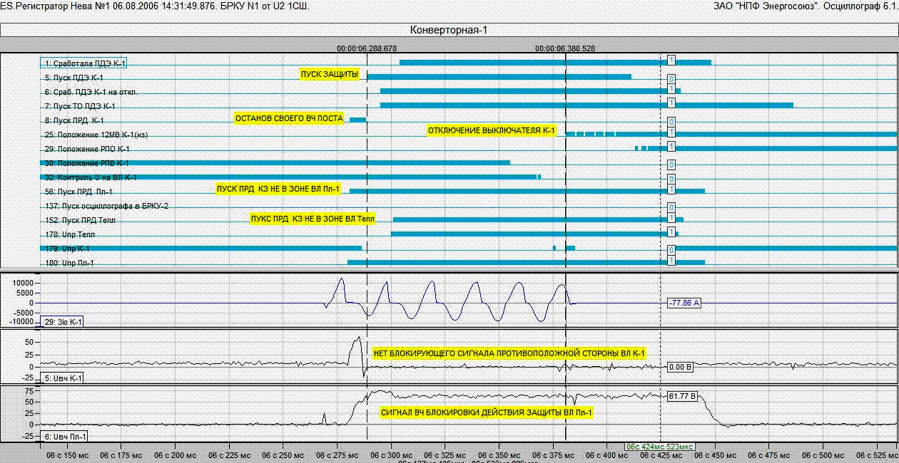Screen dimensions: 899x463
Task: Click signal label '179: Uпр К-1'
Action: (66, 249)
